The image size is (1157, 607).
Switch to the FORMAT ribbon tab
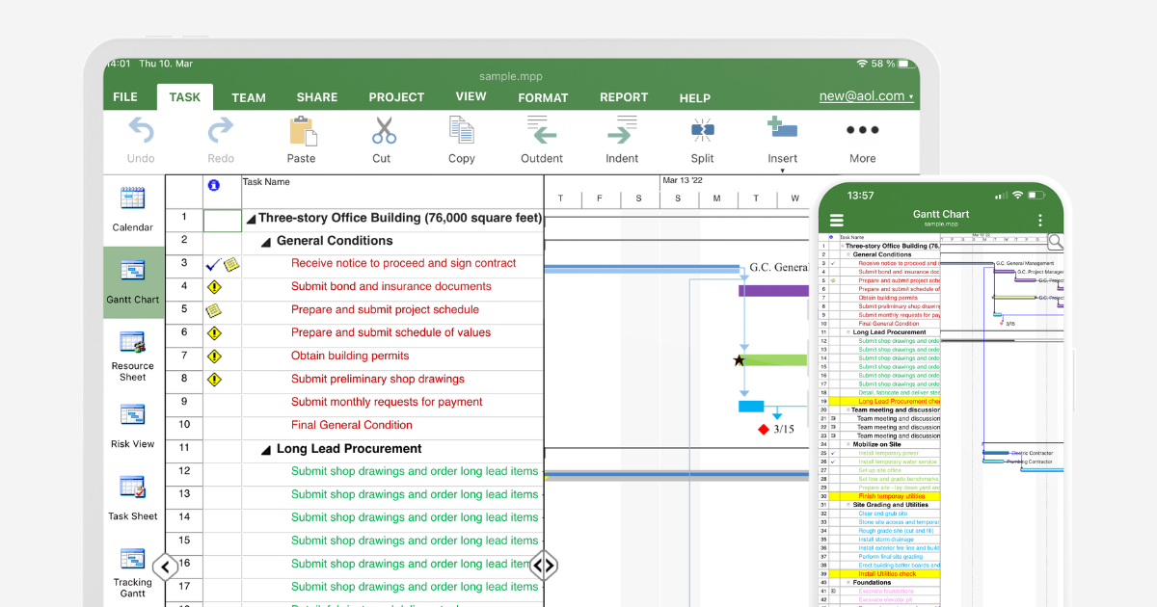click(543, 96)
